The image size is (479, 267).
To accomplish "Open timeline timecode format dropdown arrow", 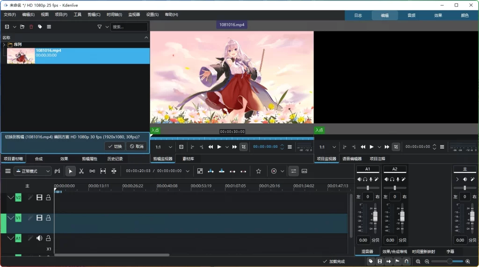I will pyautogui.click(x=188, y=171).
